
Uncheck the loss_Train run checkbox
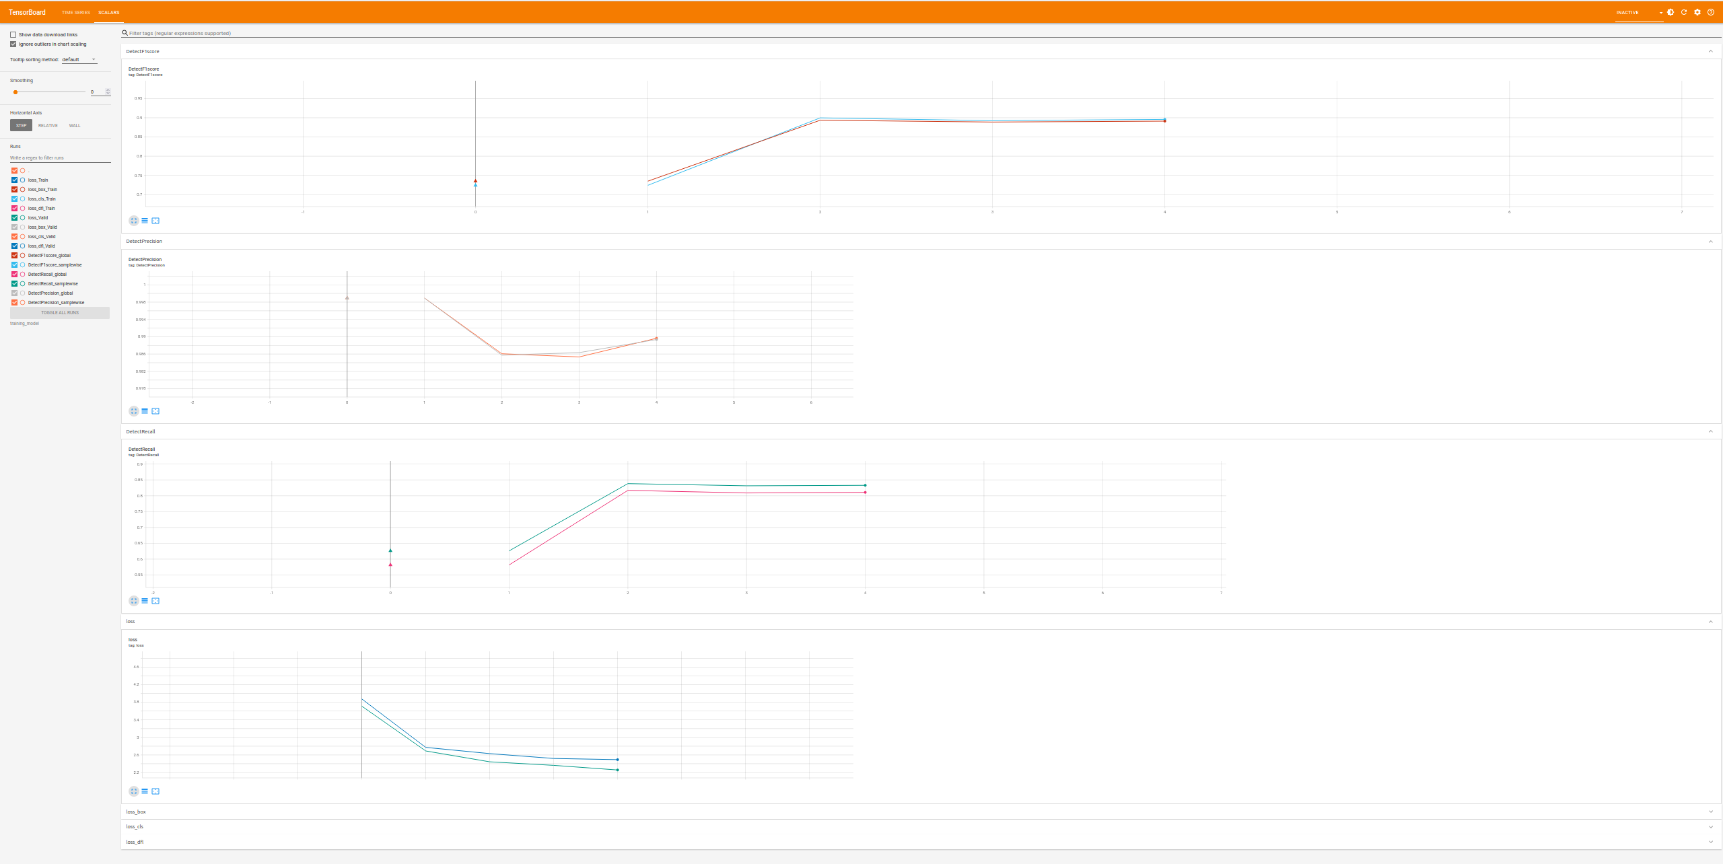coord(14,180)
